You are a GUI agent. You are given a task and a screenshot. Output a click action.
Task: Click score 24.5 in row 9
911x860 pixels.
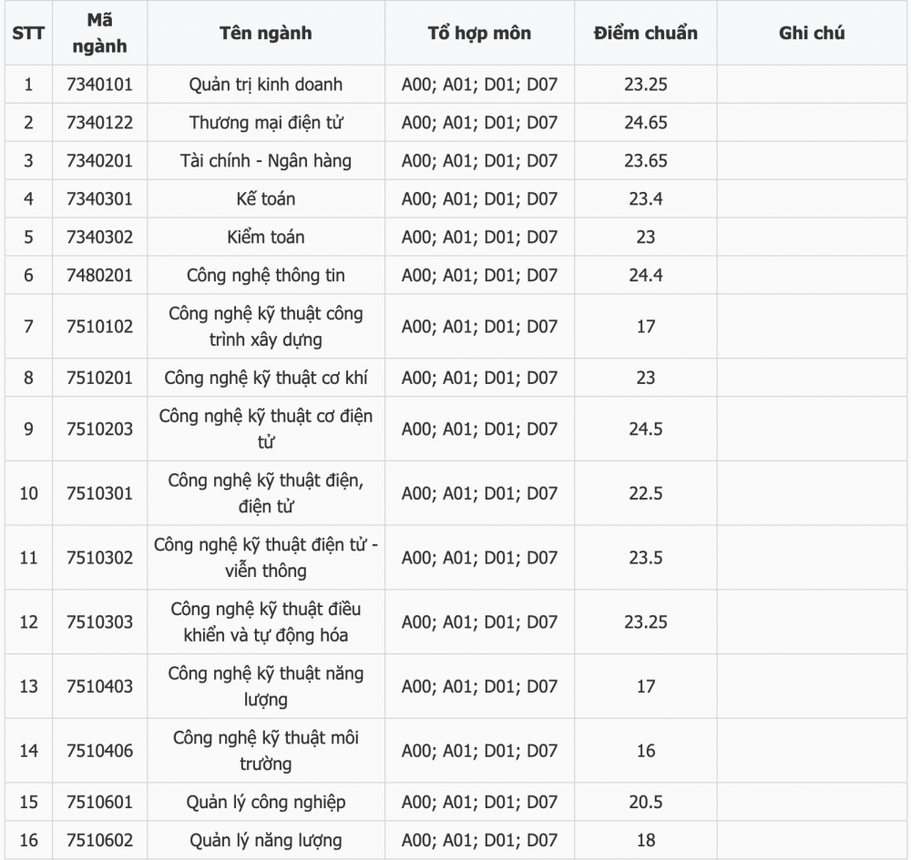[646, 429]
